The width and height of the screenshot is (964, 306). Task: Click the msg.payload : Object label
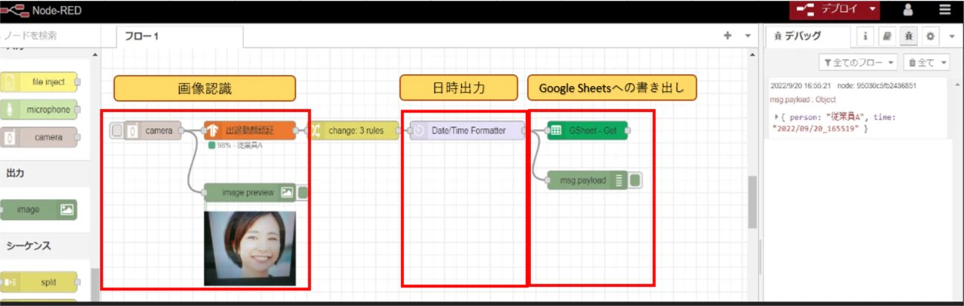803,99
